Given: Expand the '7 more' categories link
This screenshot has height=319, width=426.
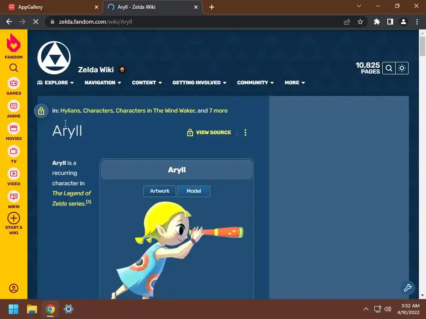Looking at the screenshot, I should point(218,110).
